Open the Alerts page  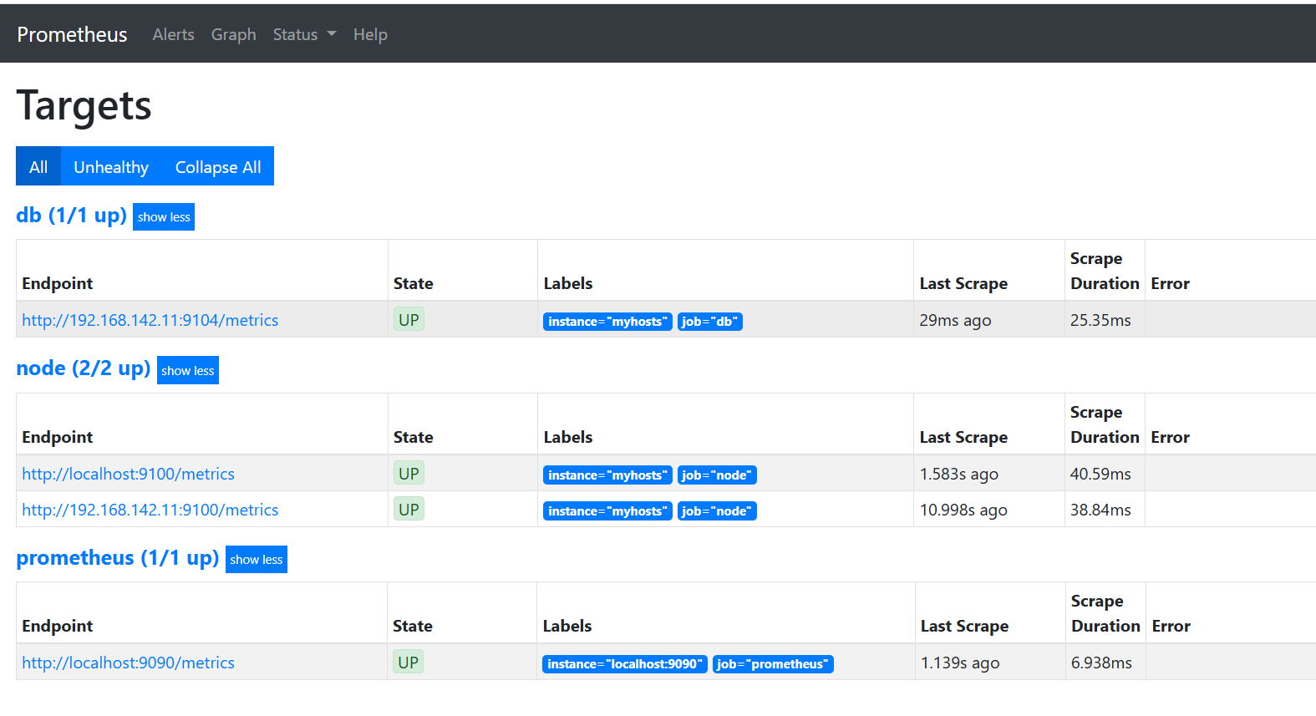(x=173, y=34)
